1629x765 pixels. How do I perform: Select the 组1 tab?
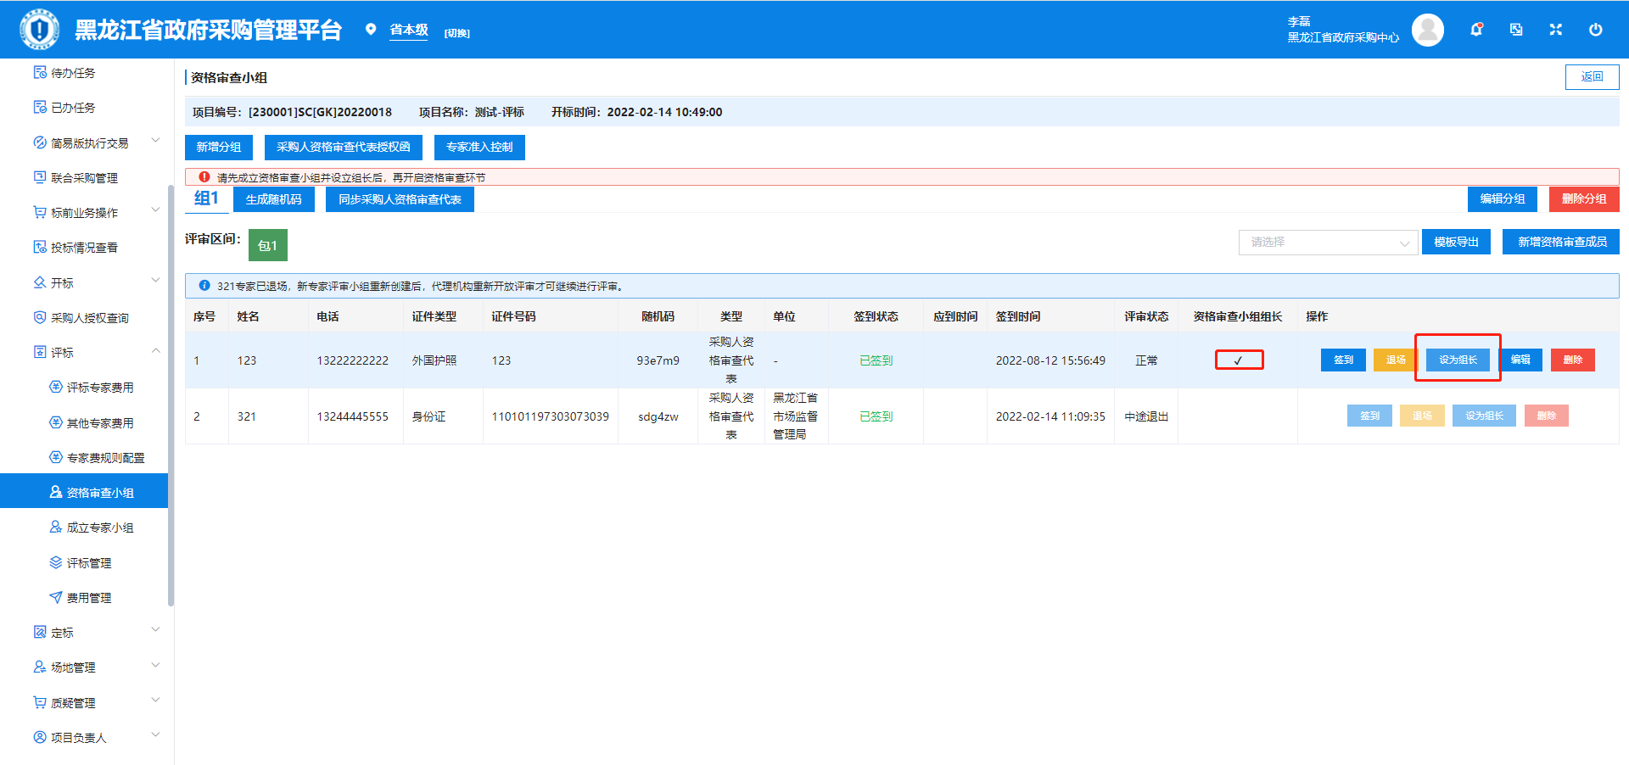coord(206,198)
